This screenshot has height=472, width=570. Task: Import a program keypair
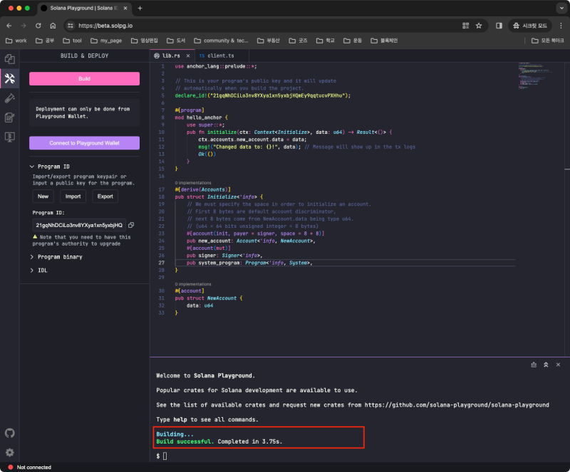(73, 196)
